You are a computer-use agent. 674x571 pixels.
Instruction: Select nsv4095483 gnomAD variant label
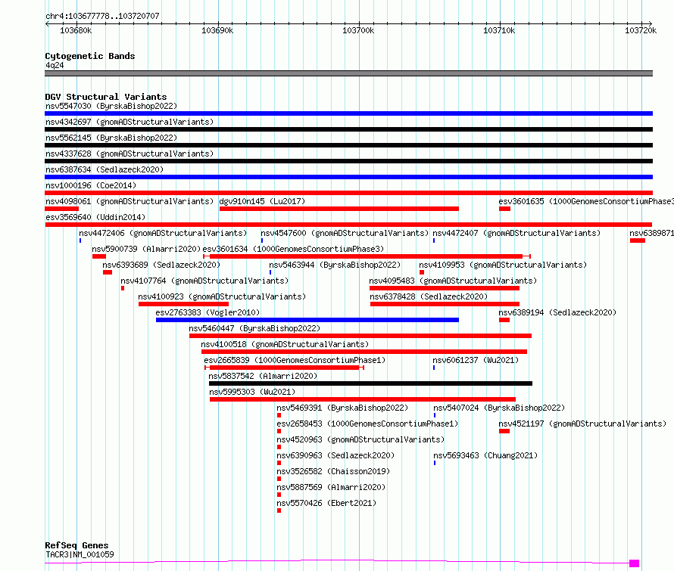point(453,281)
